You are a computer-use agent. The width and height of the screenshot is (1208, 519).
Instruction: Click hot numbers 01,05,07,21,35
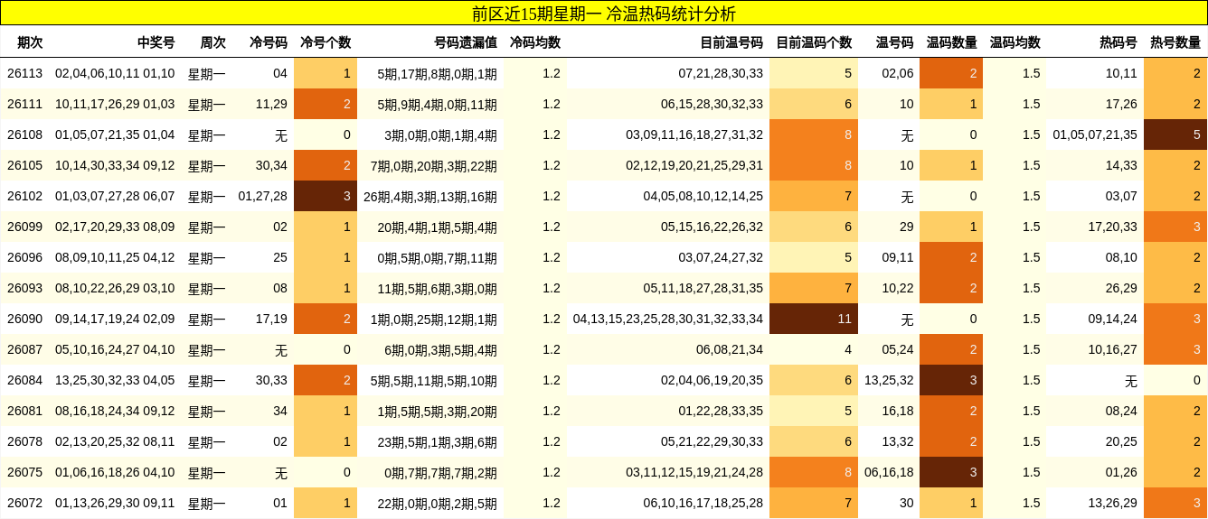pos(1095,135)
